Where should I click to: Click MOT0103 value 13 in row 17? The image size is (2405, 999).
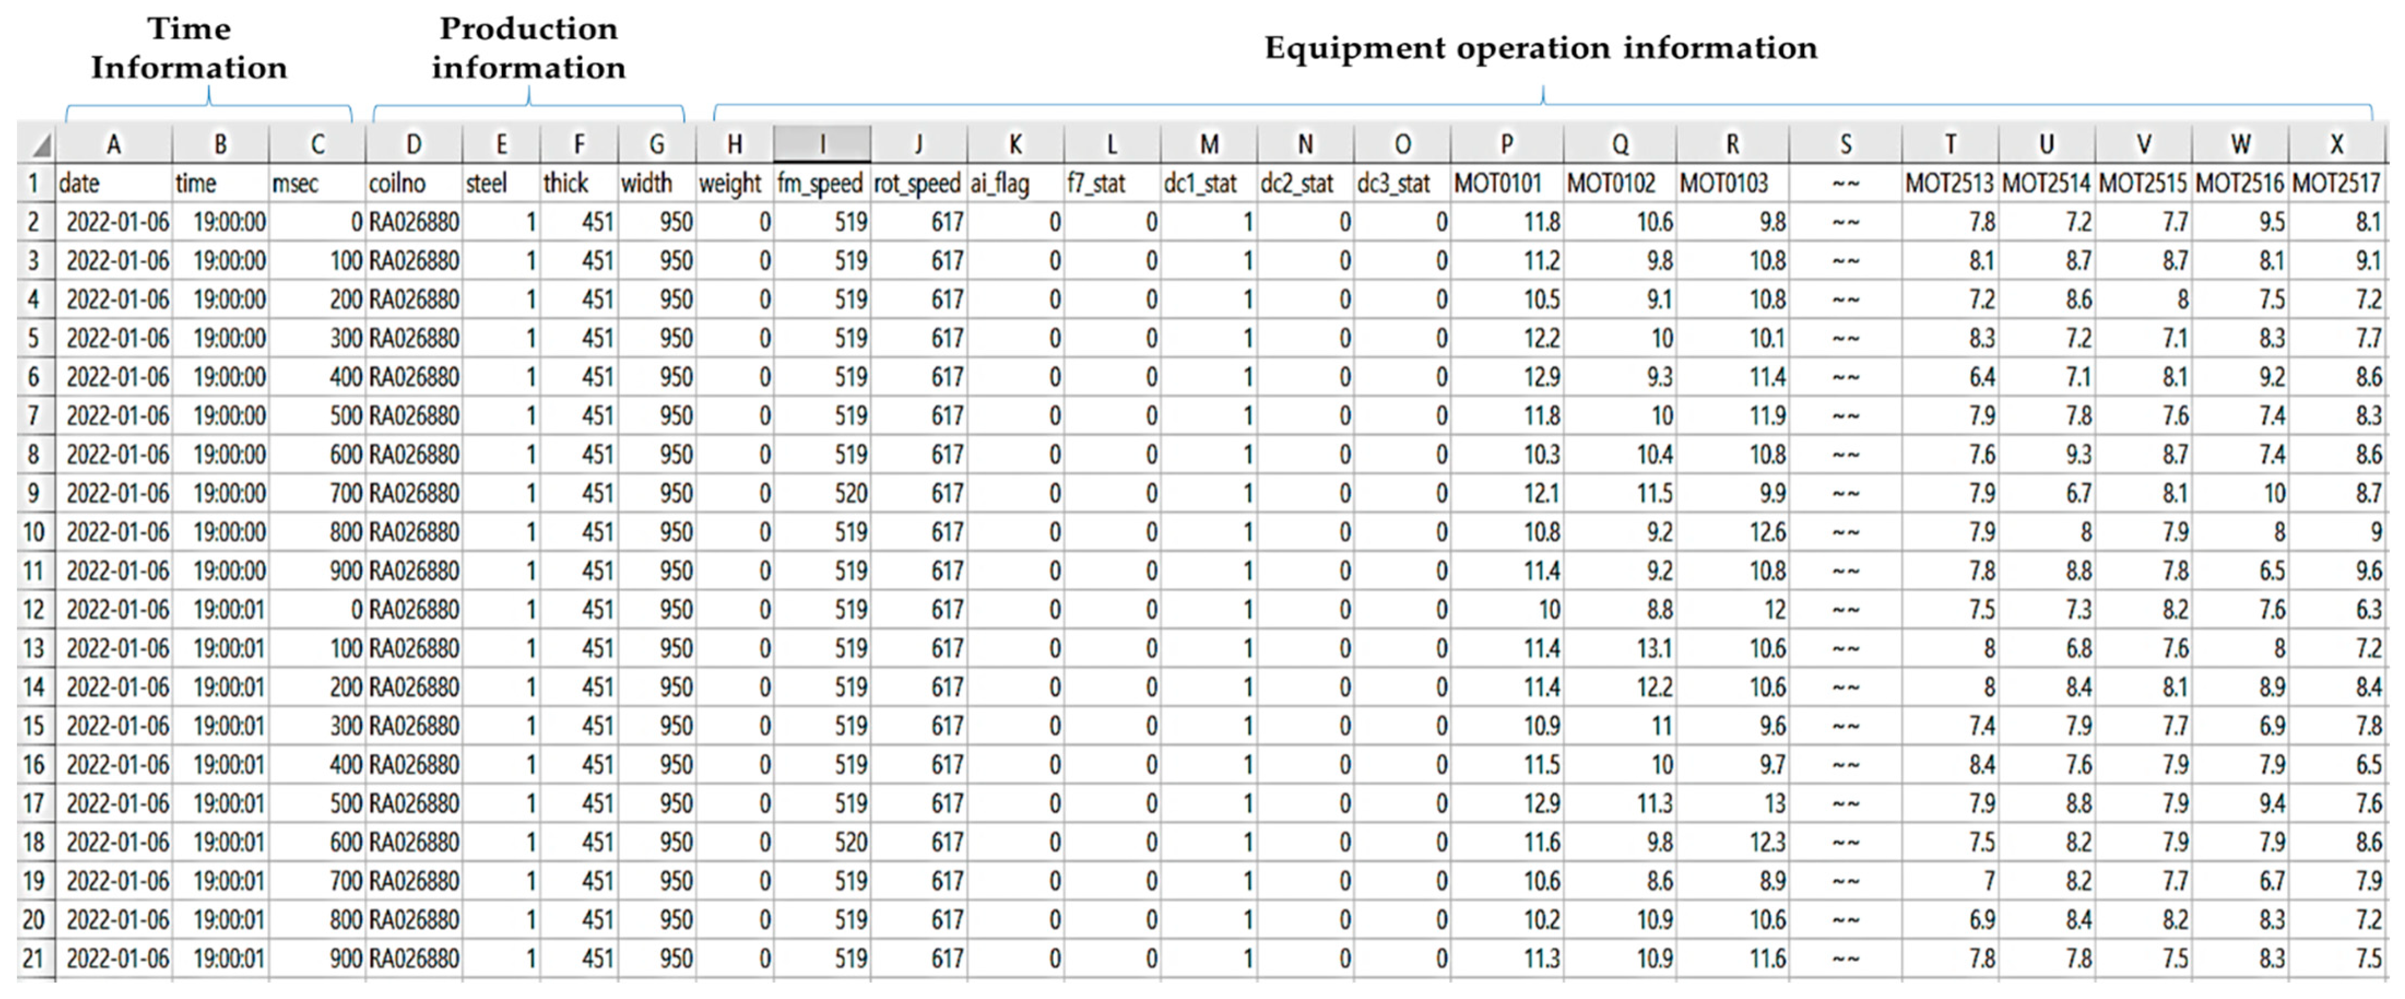point(1733,803)
